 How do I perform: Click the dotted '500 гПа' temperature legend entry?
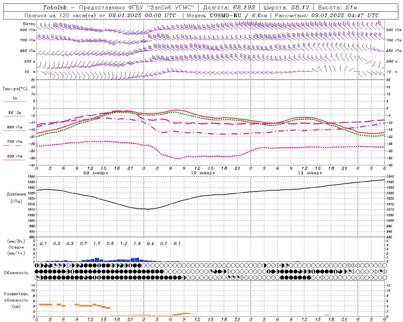pos(15,156)
